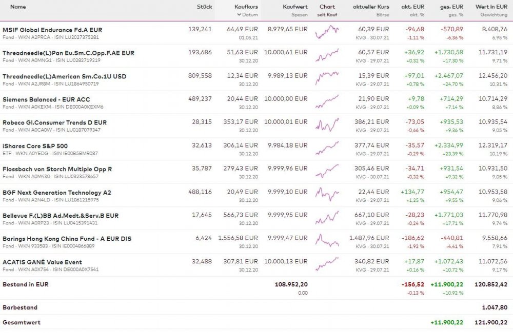Open the Threadneedle(L)American Sm.Co.1U USD fund
513x333 pixels.
[64, 76]
